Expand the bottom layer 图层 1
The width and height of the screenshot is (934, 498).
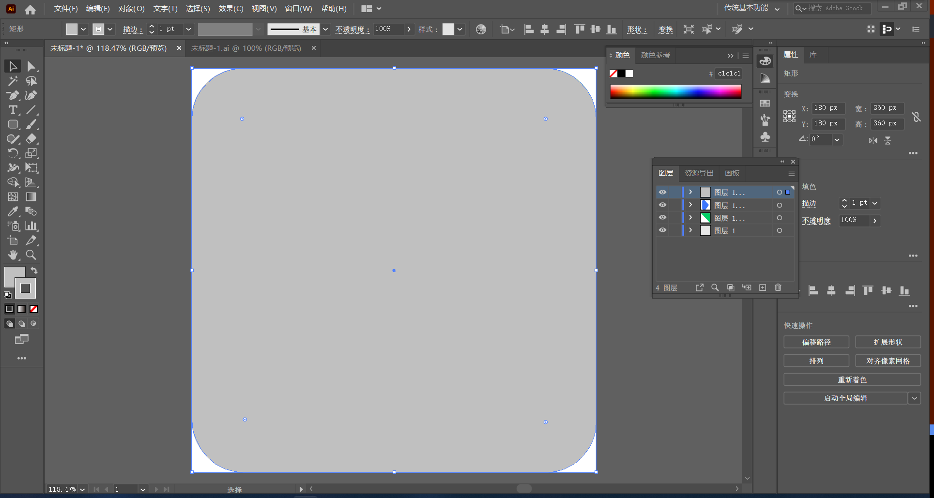pos(690,230)
